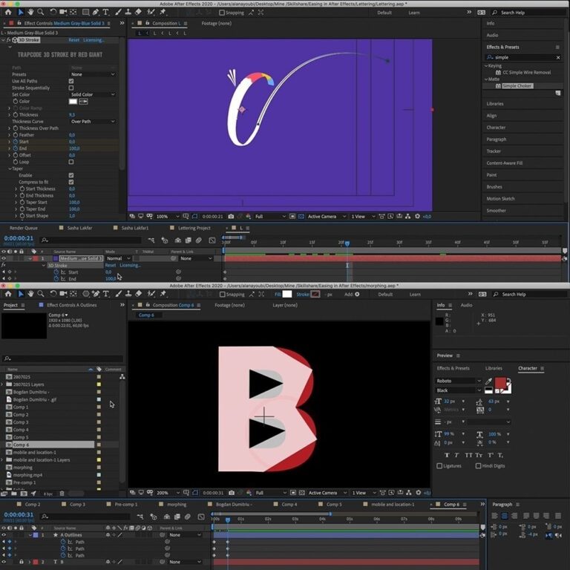
Task: Open Learn workspace in morphing window
Action: coord(415,295)
